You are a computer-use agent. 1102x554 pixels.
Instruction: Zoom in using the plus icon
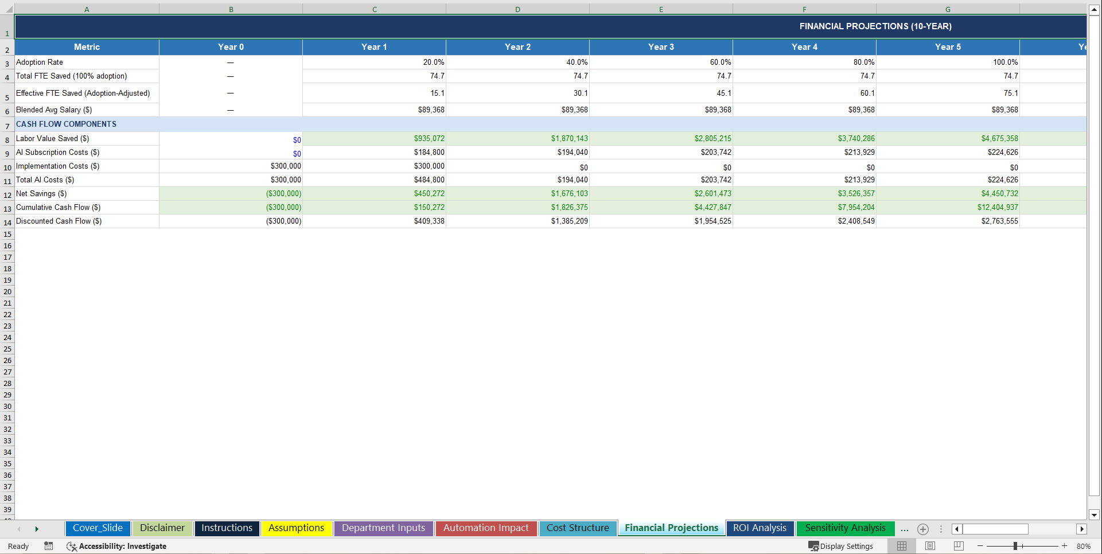pos(1065,546)
